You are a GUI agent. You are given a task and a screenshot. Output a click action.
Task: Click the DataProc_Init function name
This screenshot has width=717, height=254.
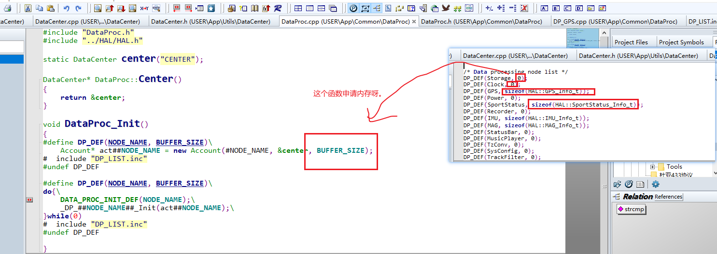103,124
